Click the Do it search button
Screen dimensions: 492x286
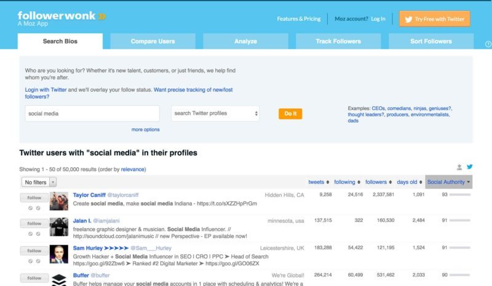coord(290,114)
